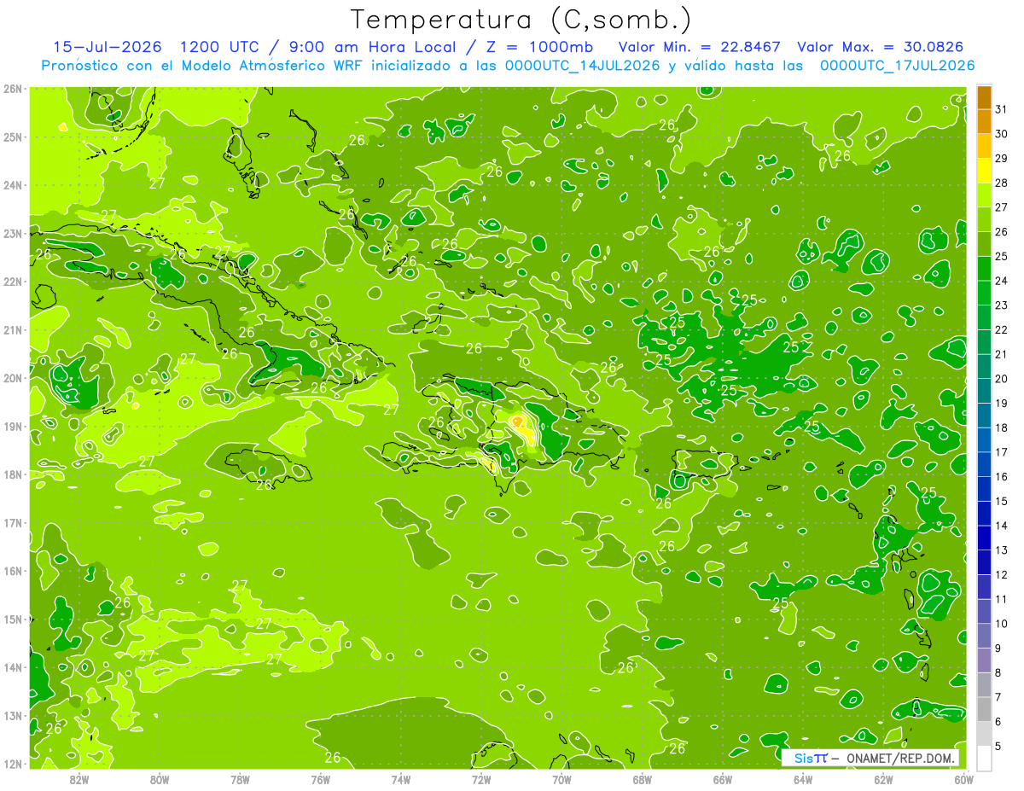Screen dimensions: 1024x791
Task: Click the white swatch beside scale label 5
Action: [x=984, y=757]
